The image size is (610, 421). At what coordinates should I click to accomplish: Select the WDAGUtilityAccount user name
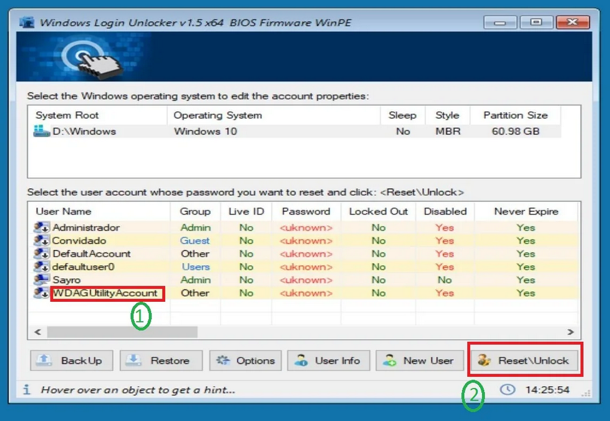coord(105,293)
